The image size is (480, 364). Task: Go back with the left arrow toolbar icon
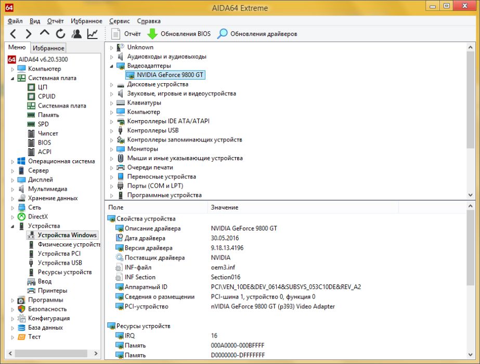13,34
